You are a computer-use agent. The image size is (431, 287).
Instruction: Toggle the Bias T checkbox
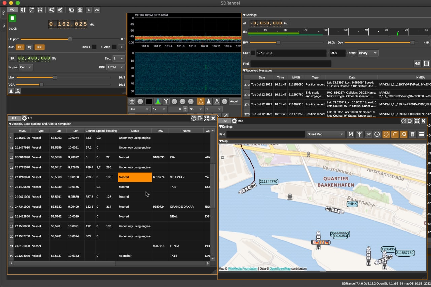pyautogui.click(x=94, y=47)
